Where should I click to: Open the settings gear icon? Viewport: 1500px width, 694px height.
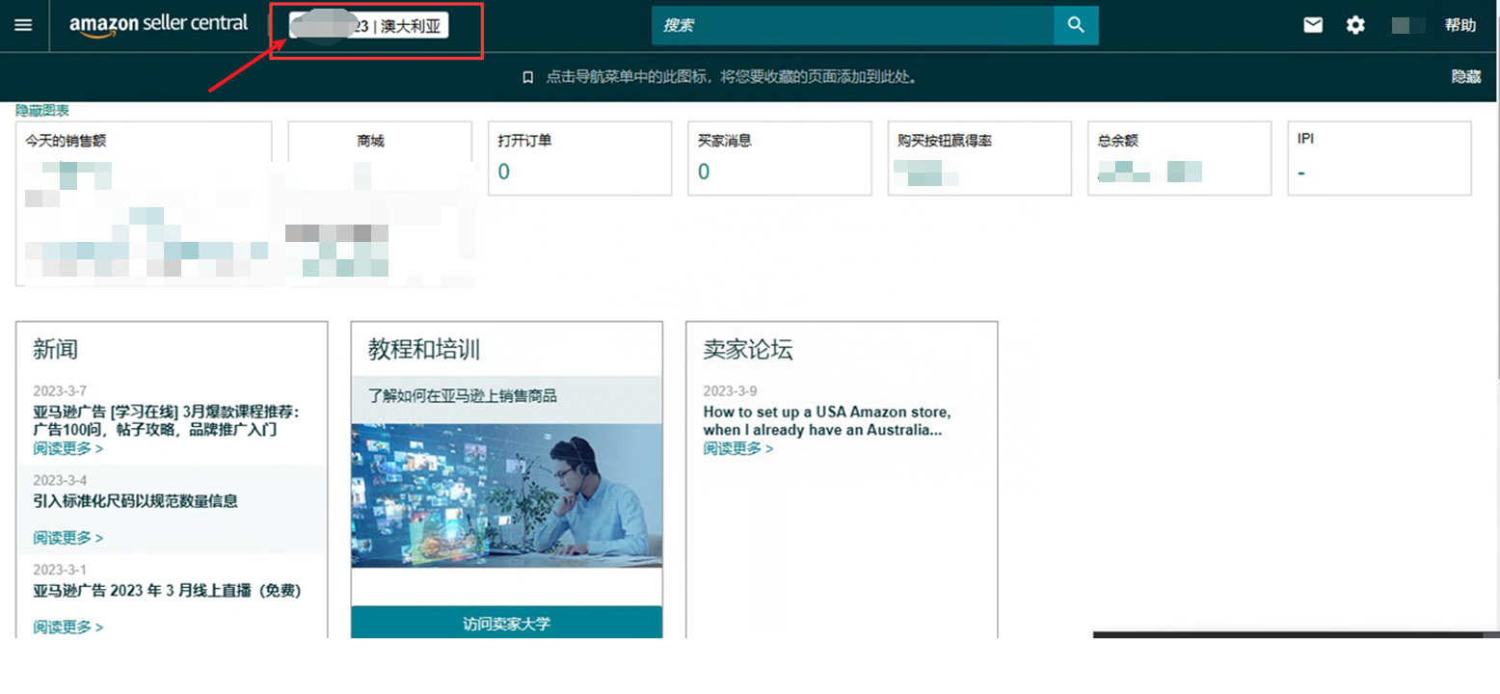pyautogui.click(x=1355, y=25)
